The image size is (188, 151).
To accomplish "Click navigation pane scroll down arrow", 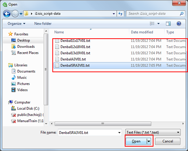I will 46,124.
